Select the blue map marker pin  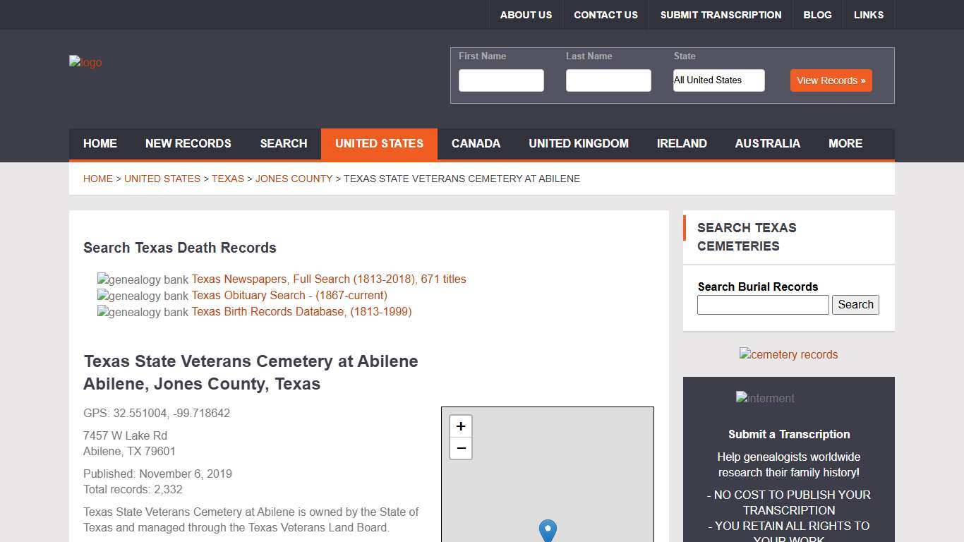(x=548, y=531)
